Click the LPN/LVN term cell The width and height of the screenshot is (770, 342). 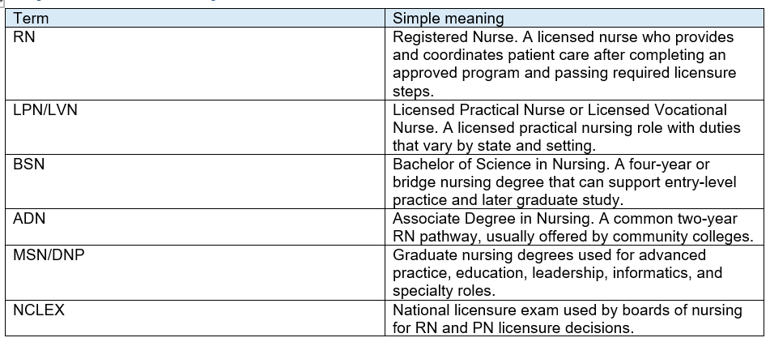[x=195, y=128]
